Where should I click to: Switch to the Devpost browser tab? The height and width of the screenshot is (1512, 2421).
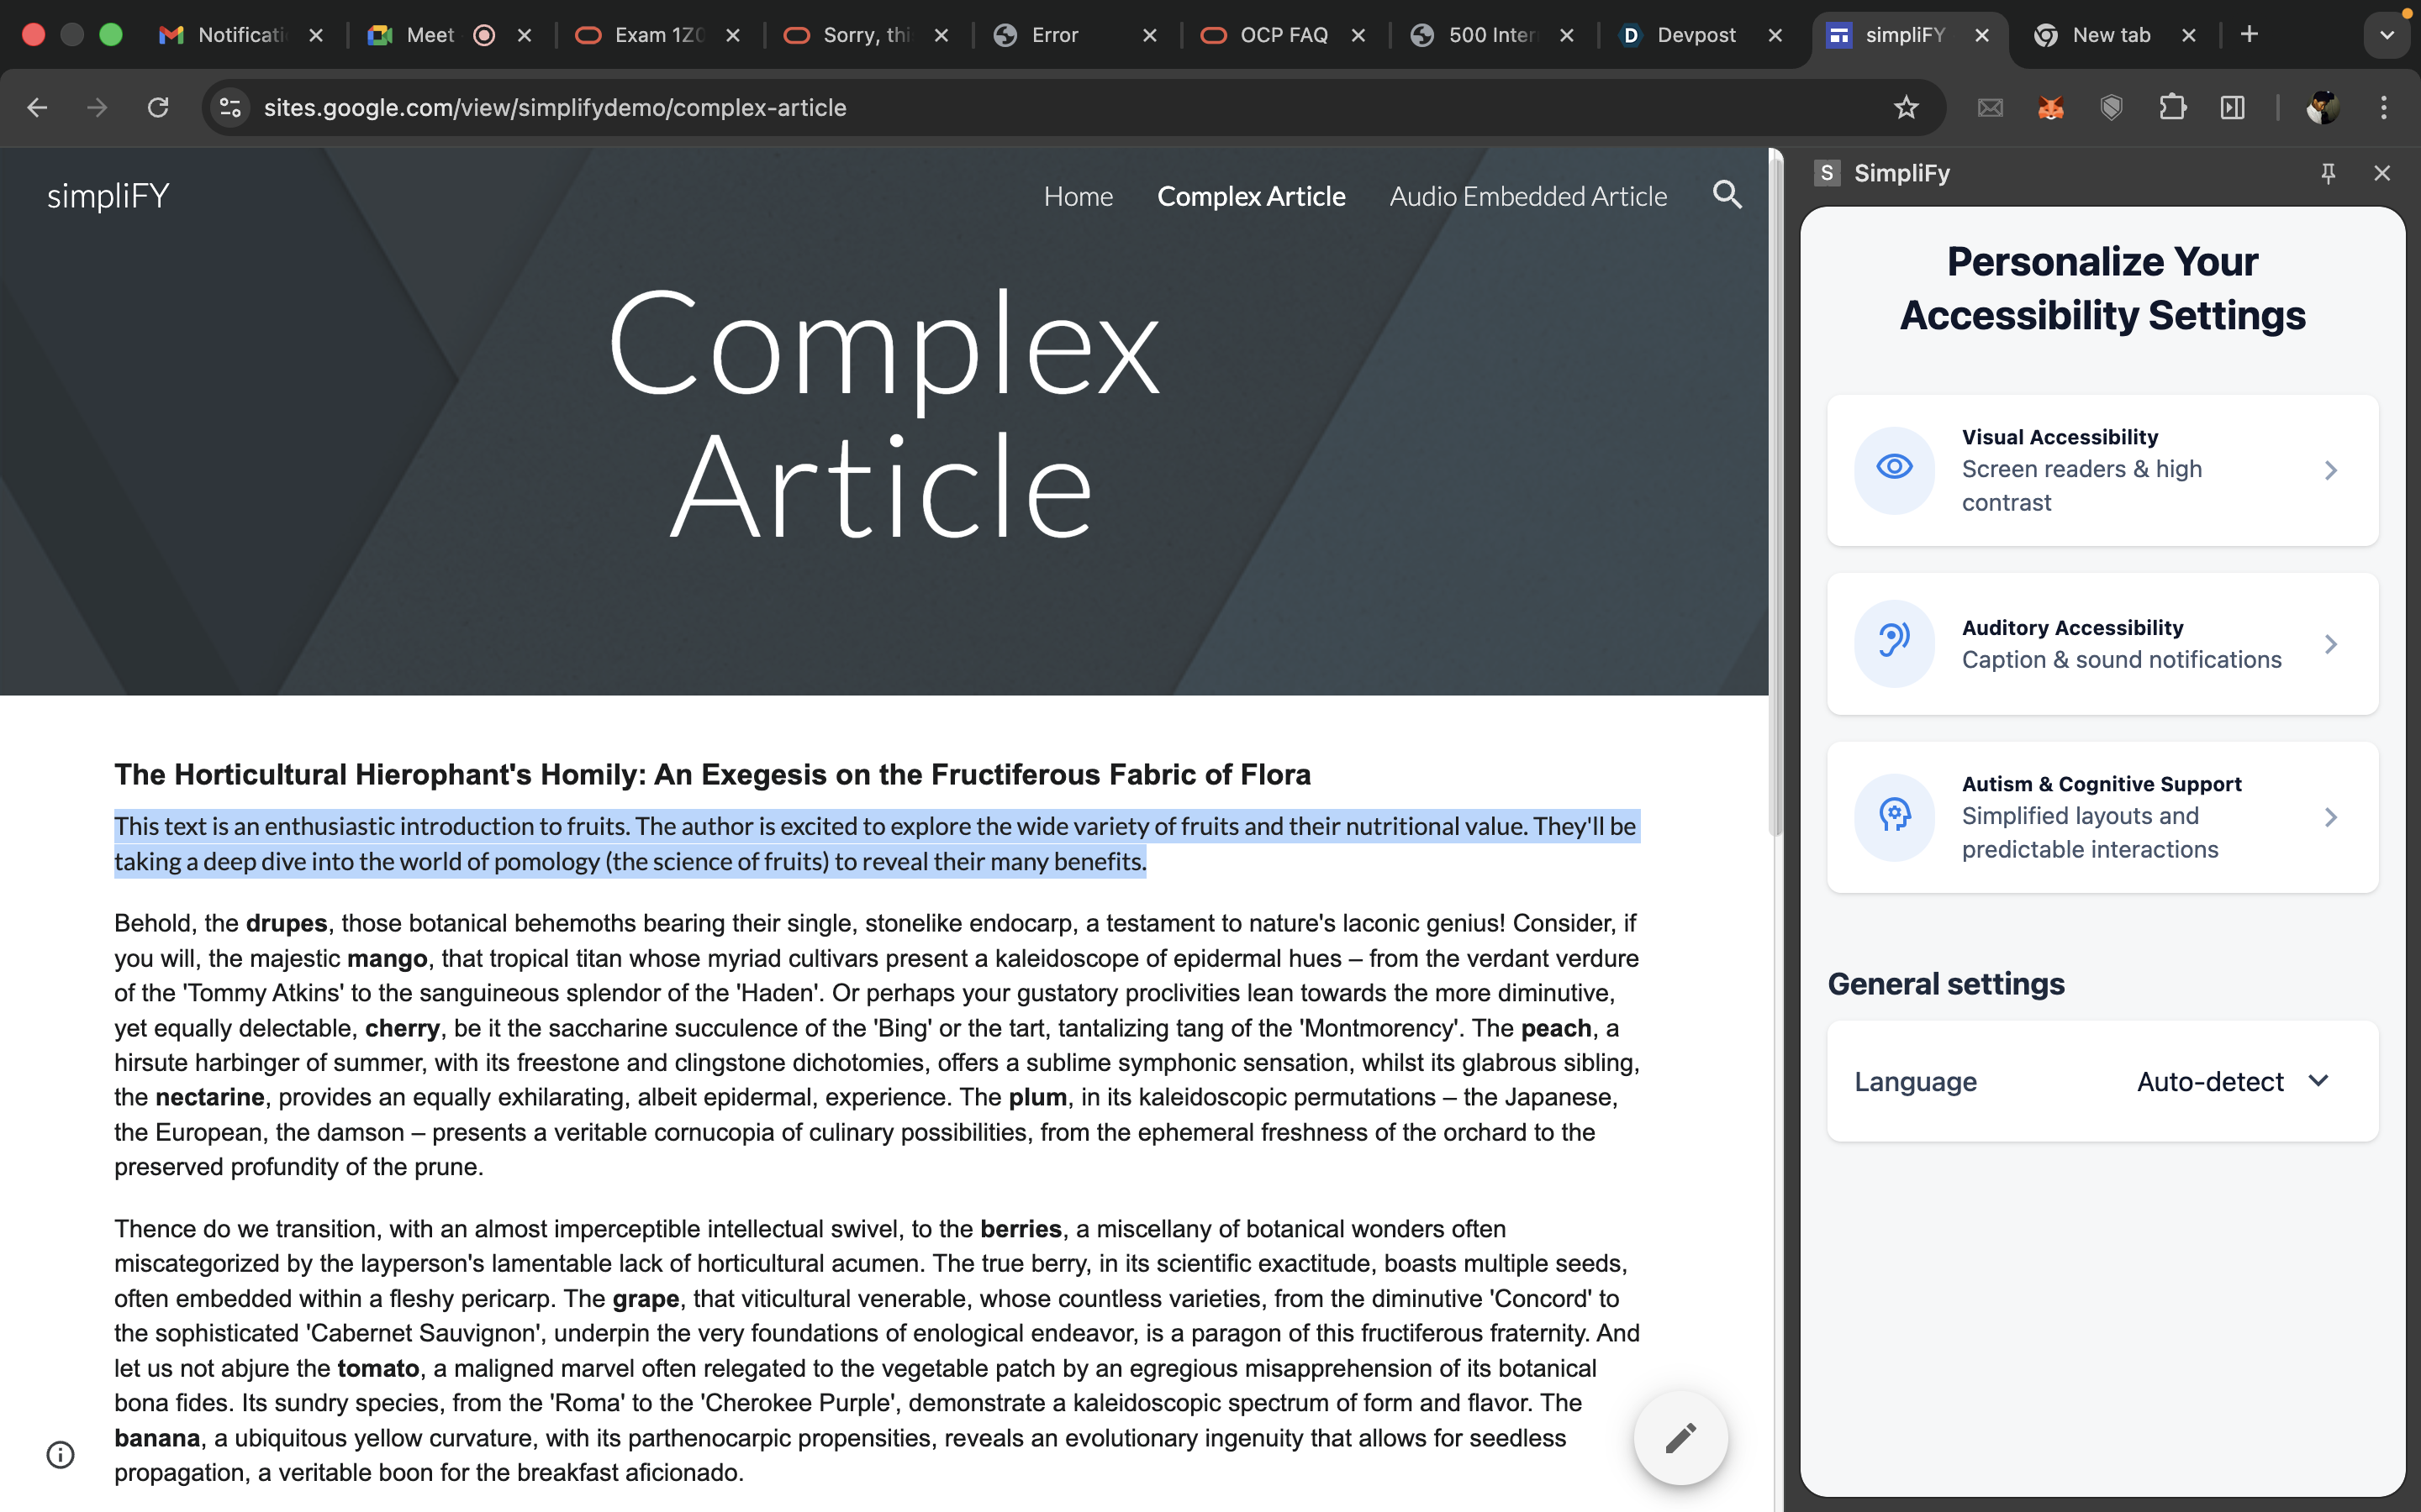click(x=1695, y=35)
